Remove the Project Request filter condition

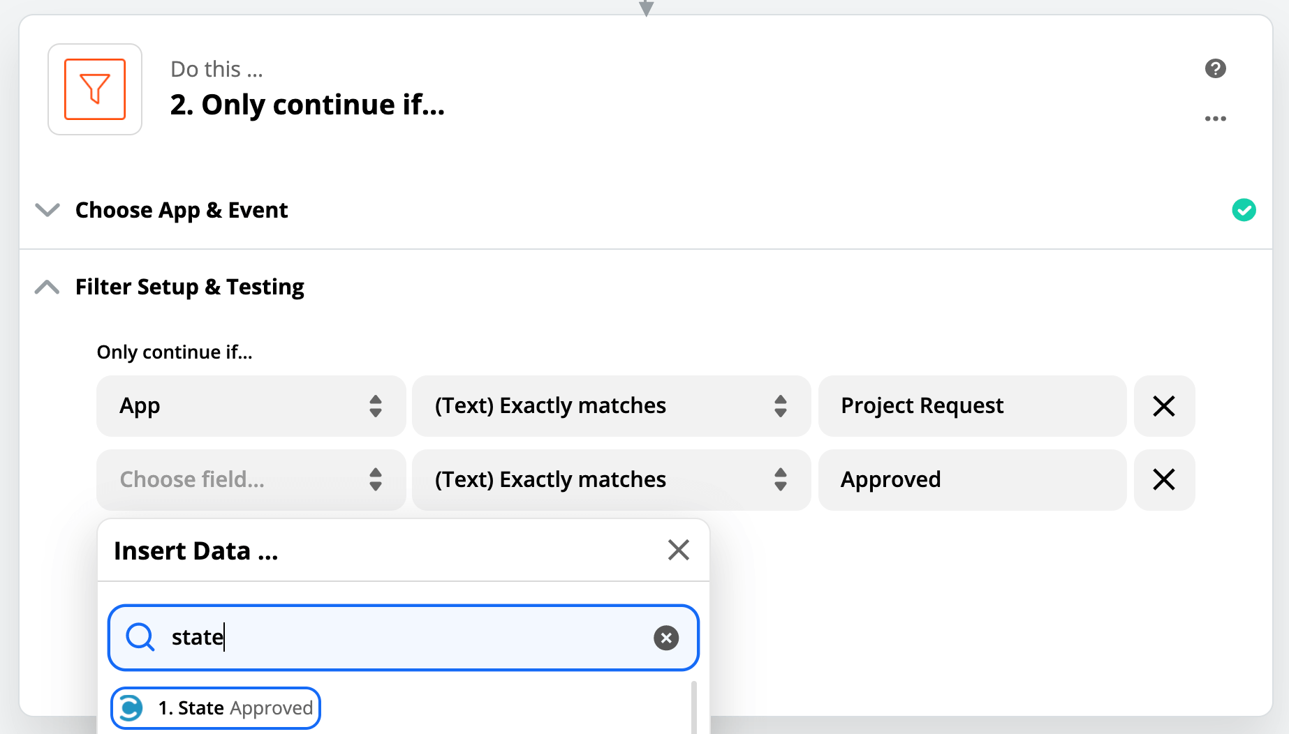point(1164,406)
